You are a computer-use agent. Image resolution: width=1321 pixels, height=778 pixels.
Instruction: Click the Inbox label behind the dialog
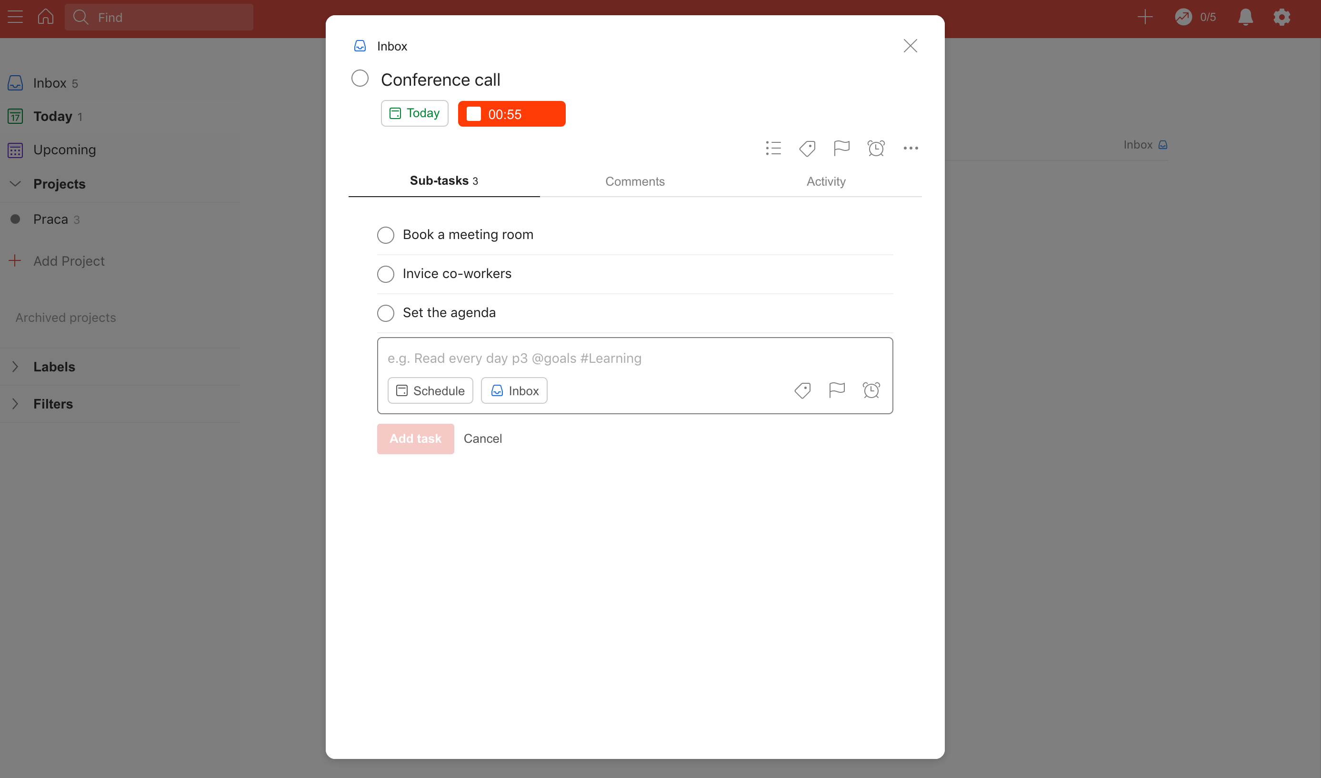pos(1145,145)
